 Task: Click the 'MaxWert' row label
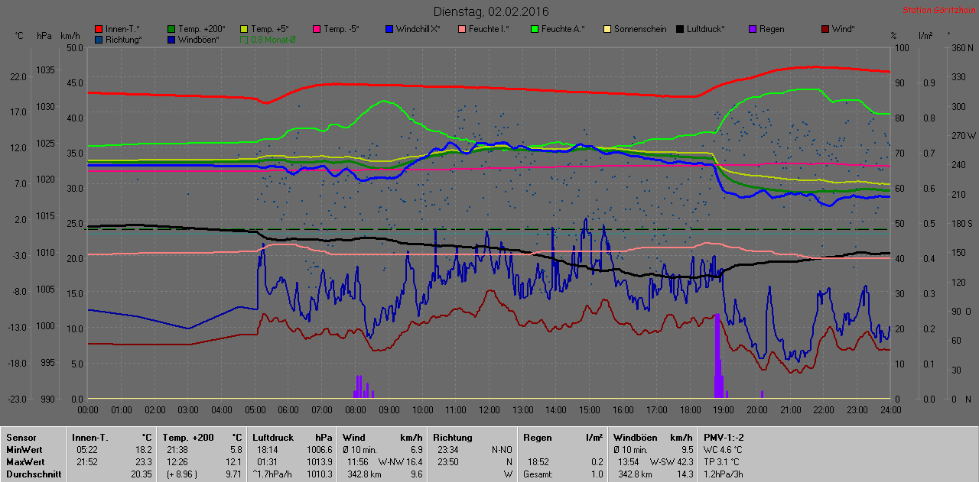(x=24, y=462)
